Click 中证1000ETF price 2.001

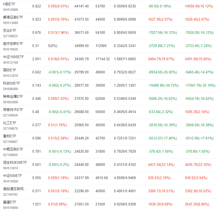[37, 59]
